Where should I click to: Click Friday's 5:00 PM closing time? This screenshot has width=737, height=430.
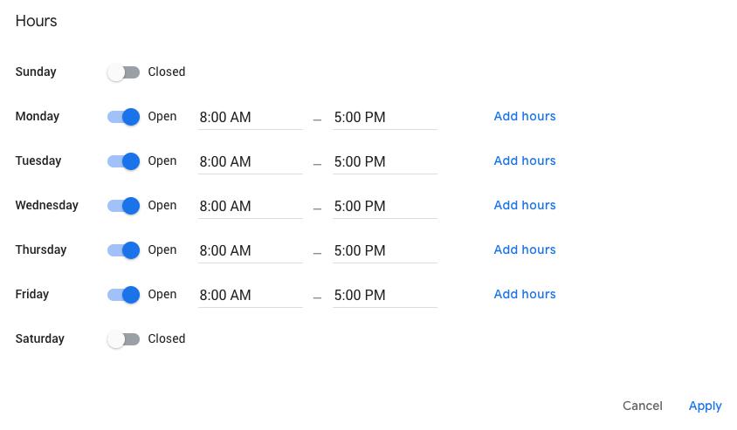coord(384,296)
